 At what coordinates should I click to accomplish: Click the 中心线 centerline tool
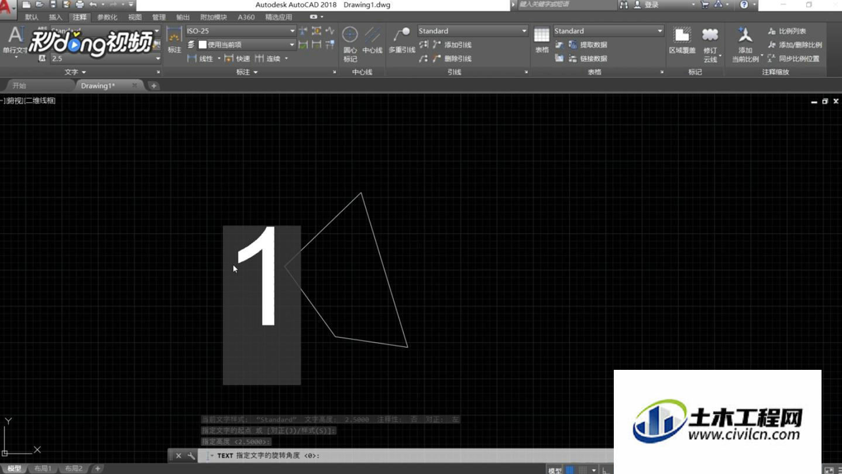(372, 41)
